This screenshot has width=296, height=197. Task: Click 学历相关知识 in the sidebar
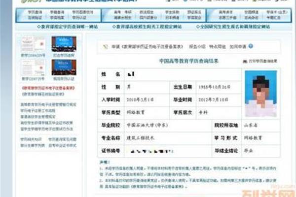(x=31, y=139)
